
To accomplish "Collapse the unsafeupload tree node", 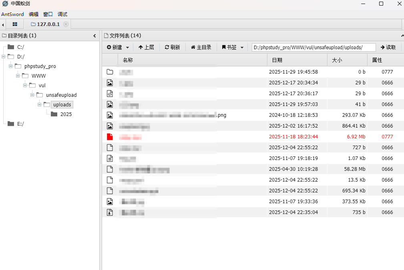I will [x=32, y=95].
